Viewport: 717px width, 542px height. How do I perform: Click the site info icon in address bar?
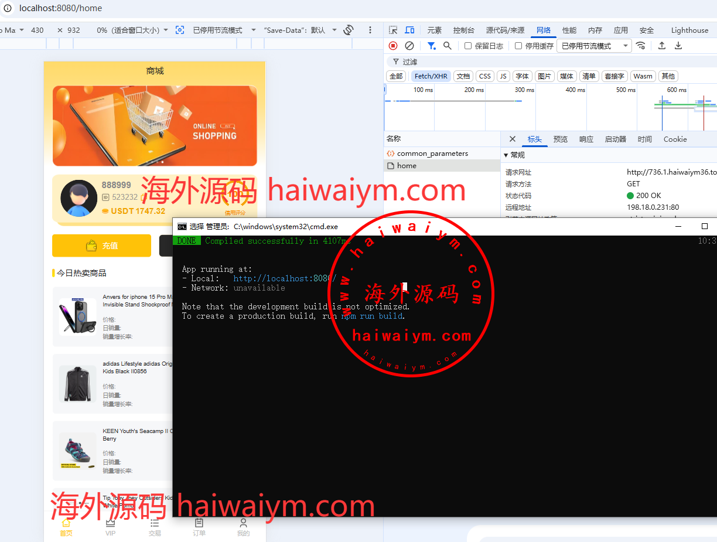coord(8,8)
